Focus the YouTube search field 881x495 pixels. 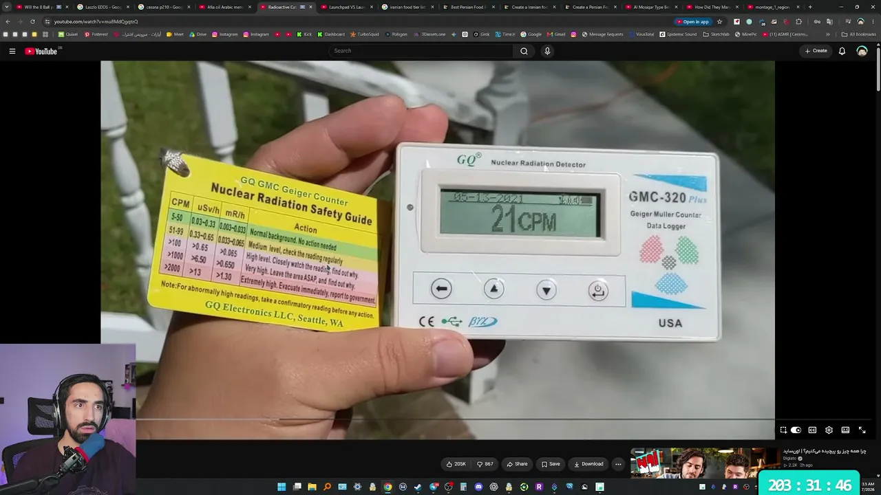[x=421, y=51]
